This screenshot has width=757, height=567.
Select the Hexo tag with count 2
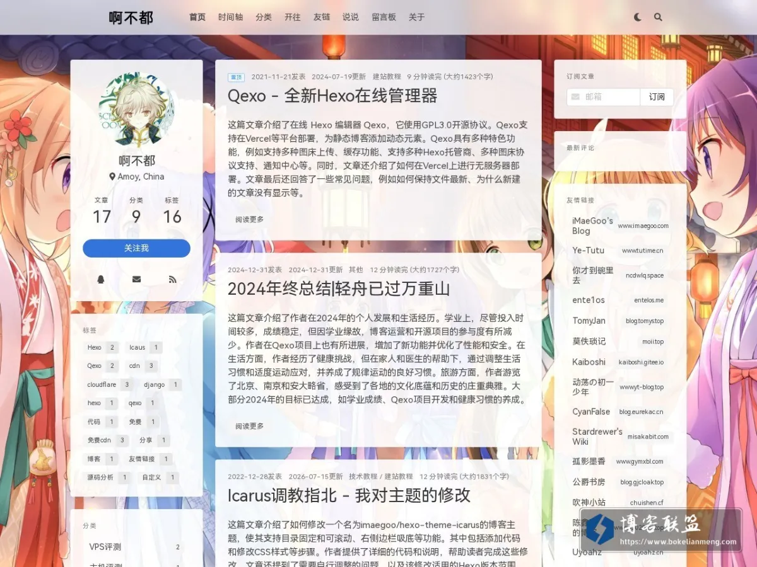[101, 347]
